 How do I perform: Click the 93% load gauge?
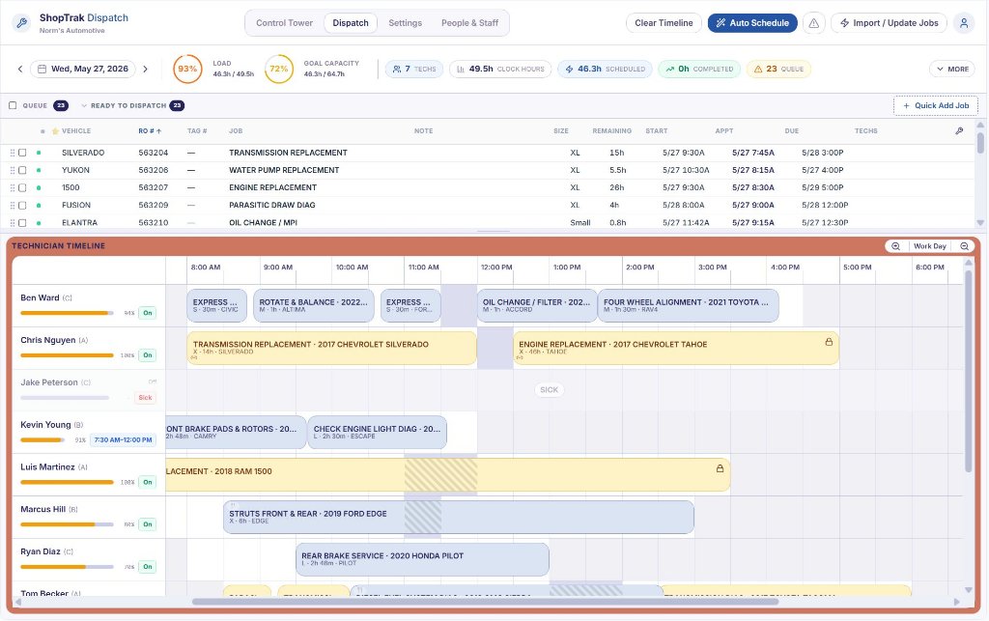pyautogui.click(x=187, y=69)
